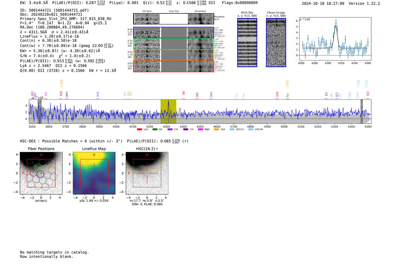Select the orange-bordered fiber spectrum row
The image size is (400, 272).
pos(173,55)
